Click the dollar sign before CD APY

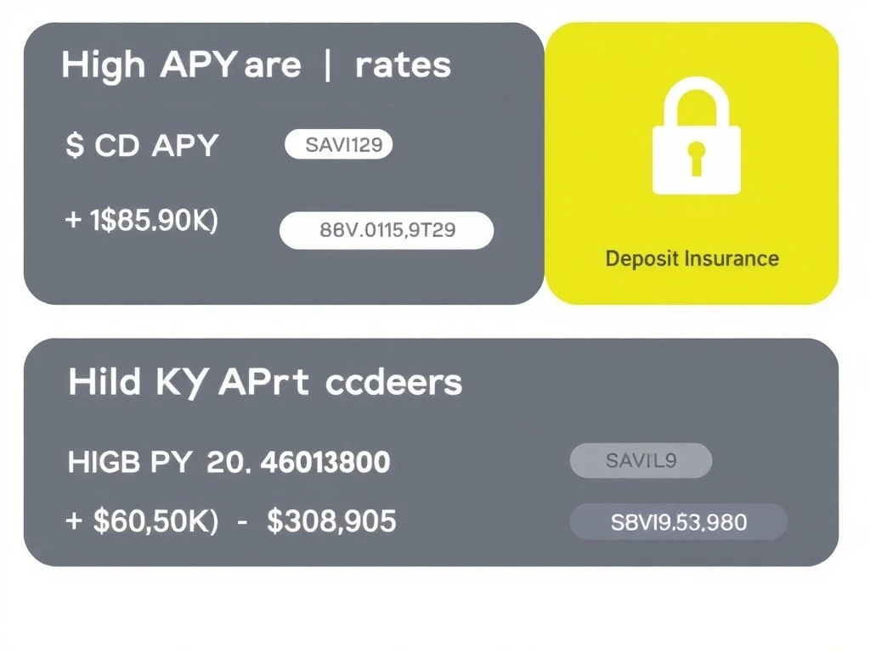[x=75, y=146]
